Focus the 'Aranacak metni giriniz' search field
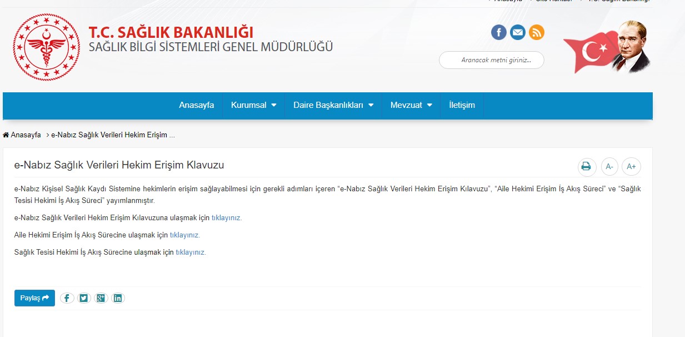The image size is (685, 337). (x=492, y=60)
